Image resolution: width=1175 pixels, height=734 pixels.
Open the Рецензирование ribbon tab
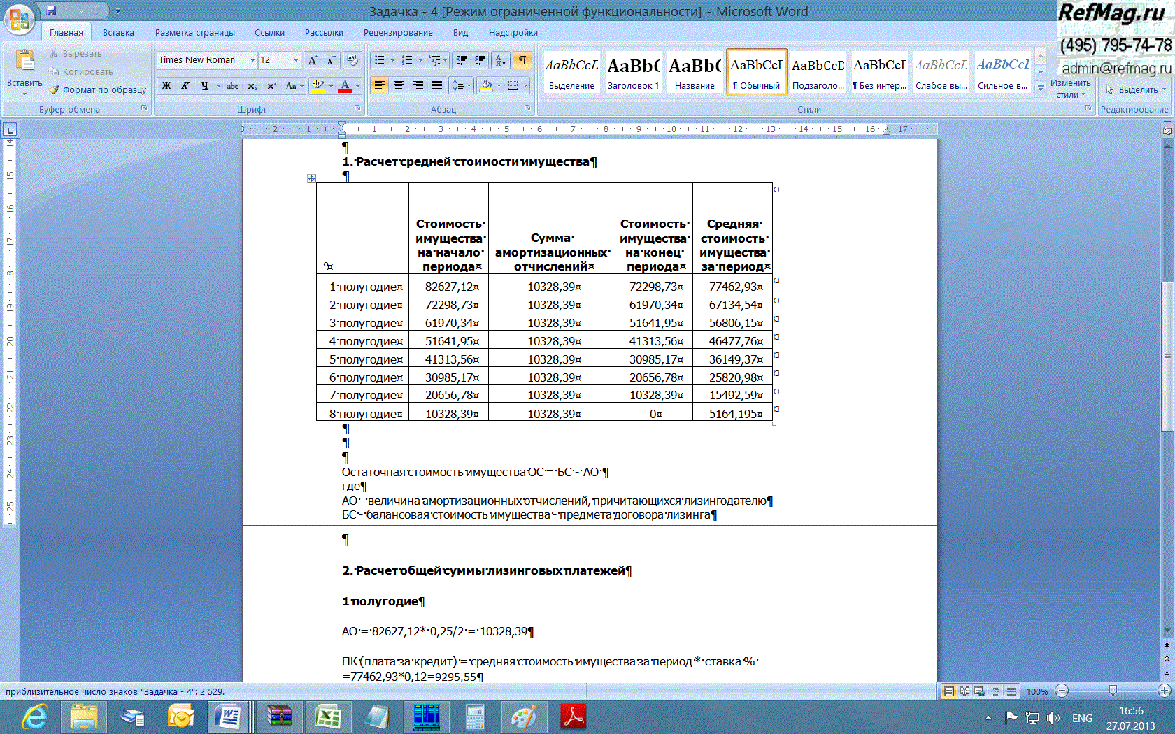pos(397,32)
